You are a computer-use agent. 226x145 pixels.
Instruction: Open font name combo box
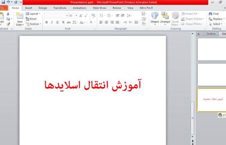point(56,15)
